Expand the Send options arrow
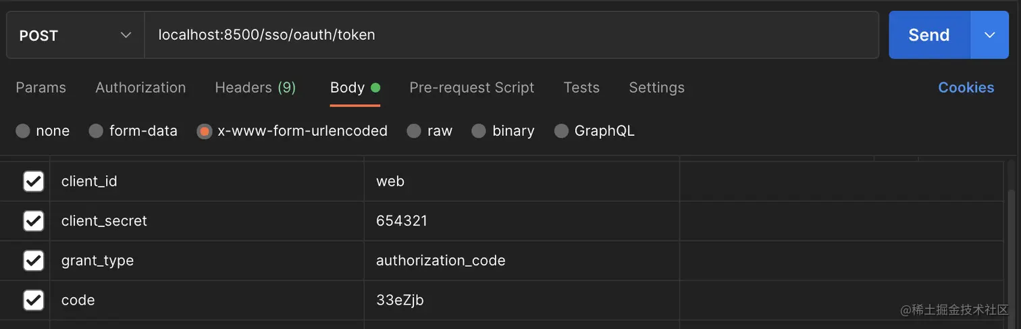 pyautogui.click(x=990, y=35)
